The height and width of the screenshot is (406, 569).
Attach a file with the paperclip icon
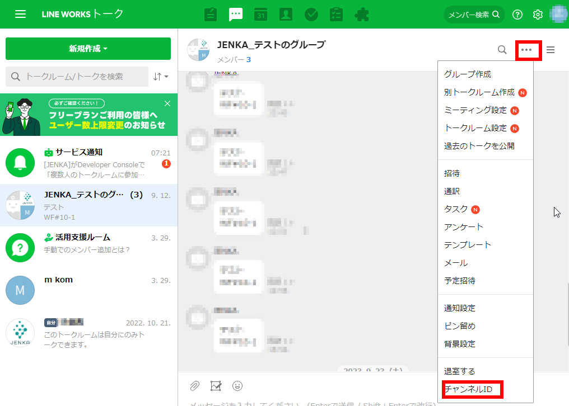(195, 386)
